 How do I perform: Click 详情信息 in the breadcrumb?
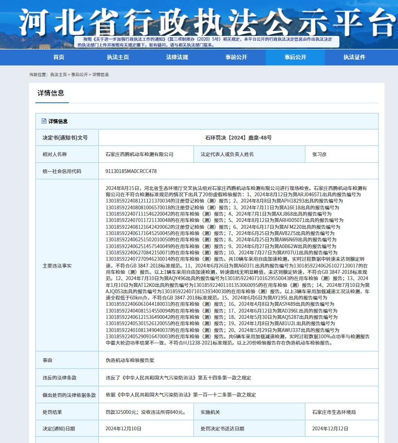coord(99,75)
